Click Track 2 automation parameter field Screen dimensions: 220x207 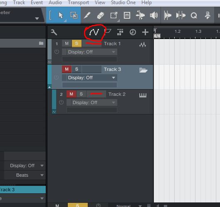coord(92,110)
